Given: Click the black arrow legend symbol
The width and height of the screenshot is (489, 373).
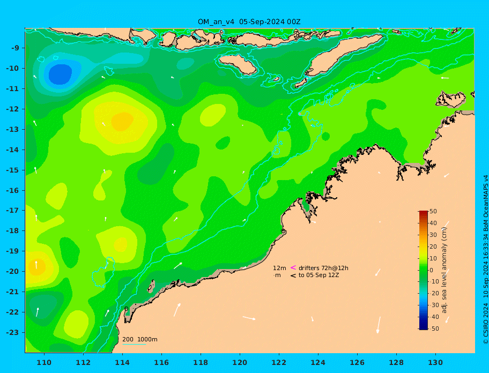Looking at the screenshot, I should (293, 275).
